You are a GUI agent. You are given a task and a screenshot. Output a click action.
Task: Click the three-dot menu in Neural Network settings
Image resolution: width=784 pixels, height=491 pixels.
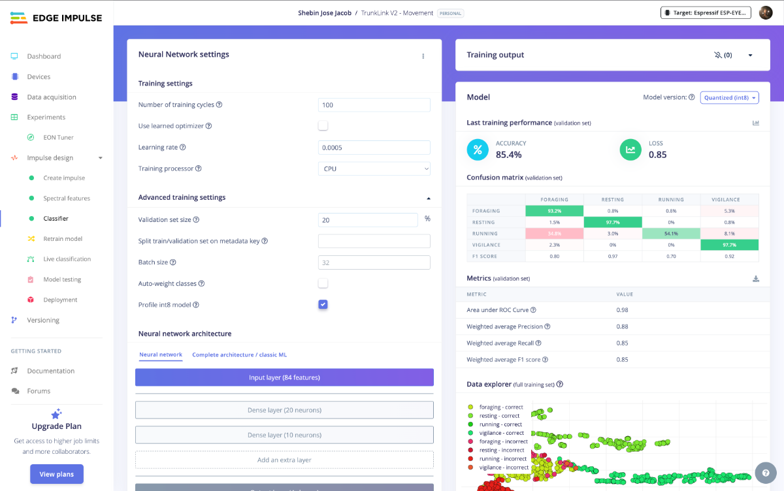[x=423, y=56]
